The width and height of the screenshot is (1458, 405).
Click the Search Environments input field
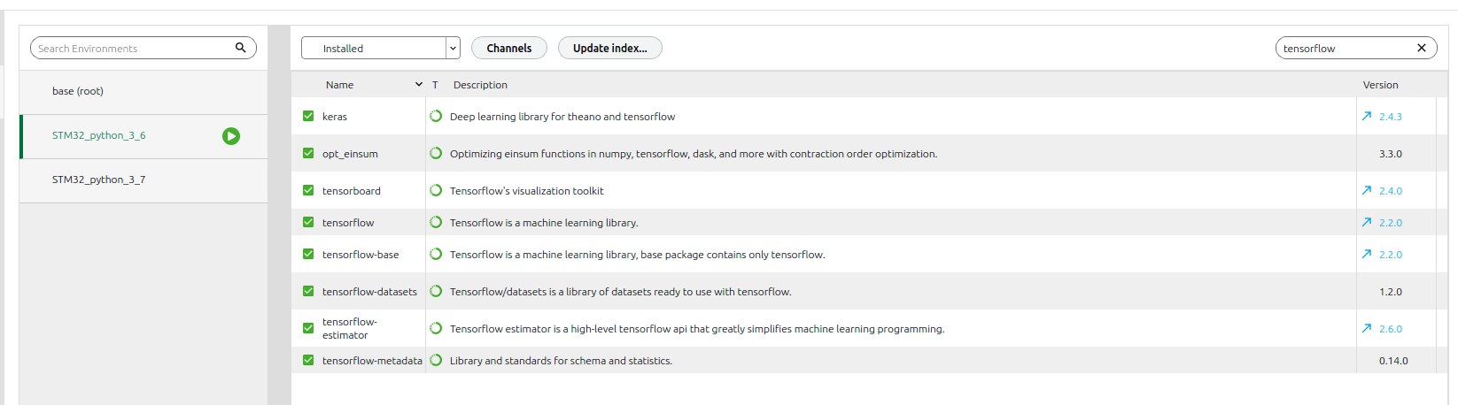(x=133, y=48)
